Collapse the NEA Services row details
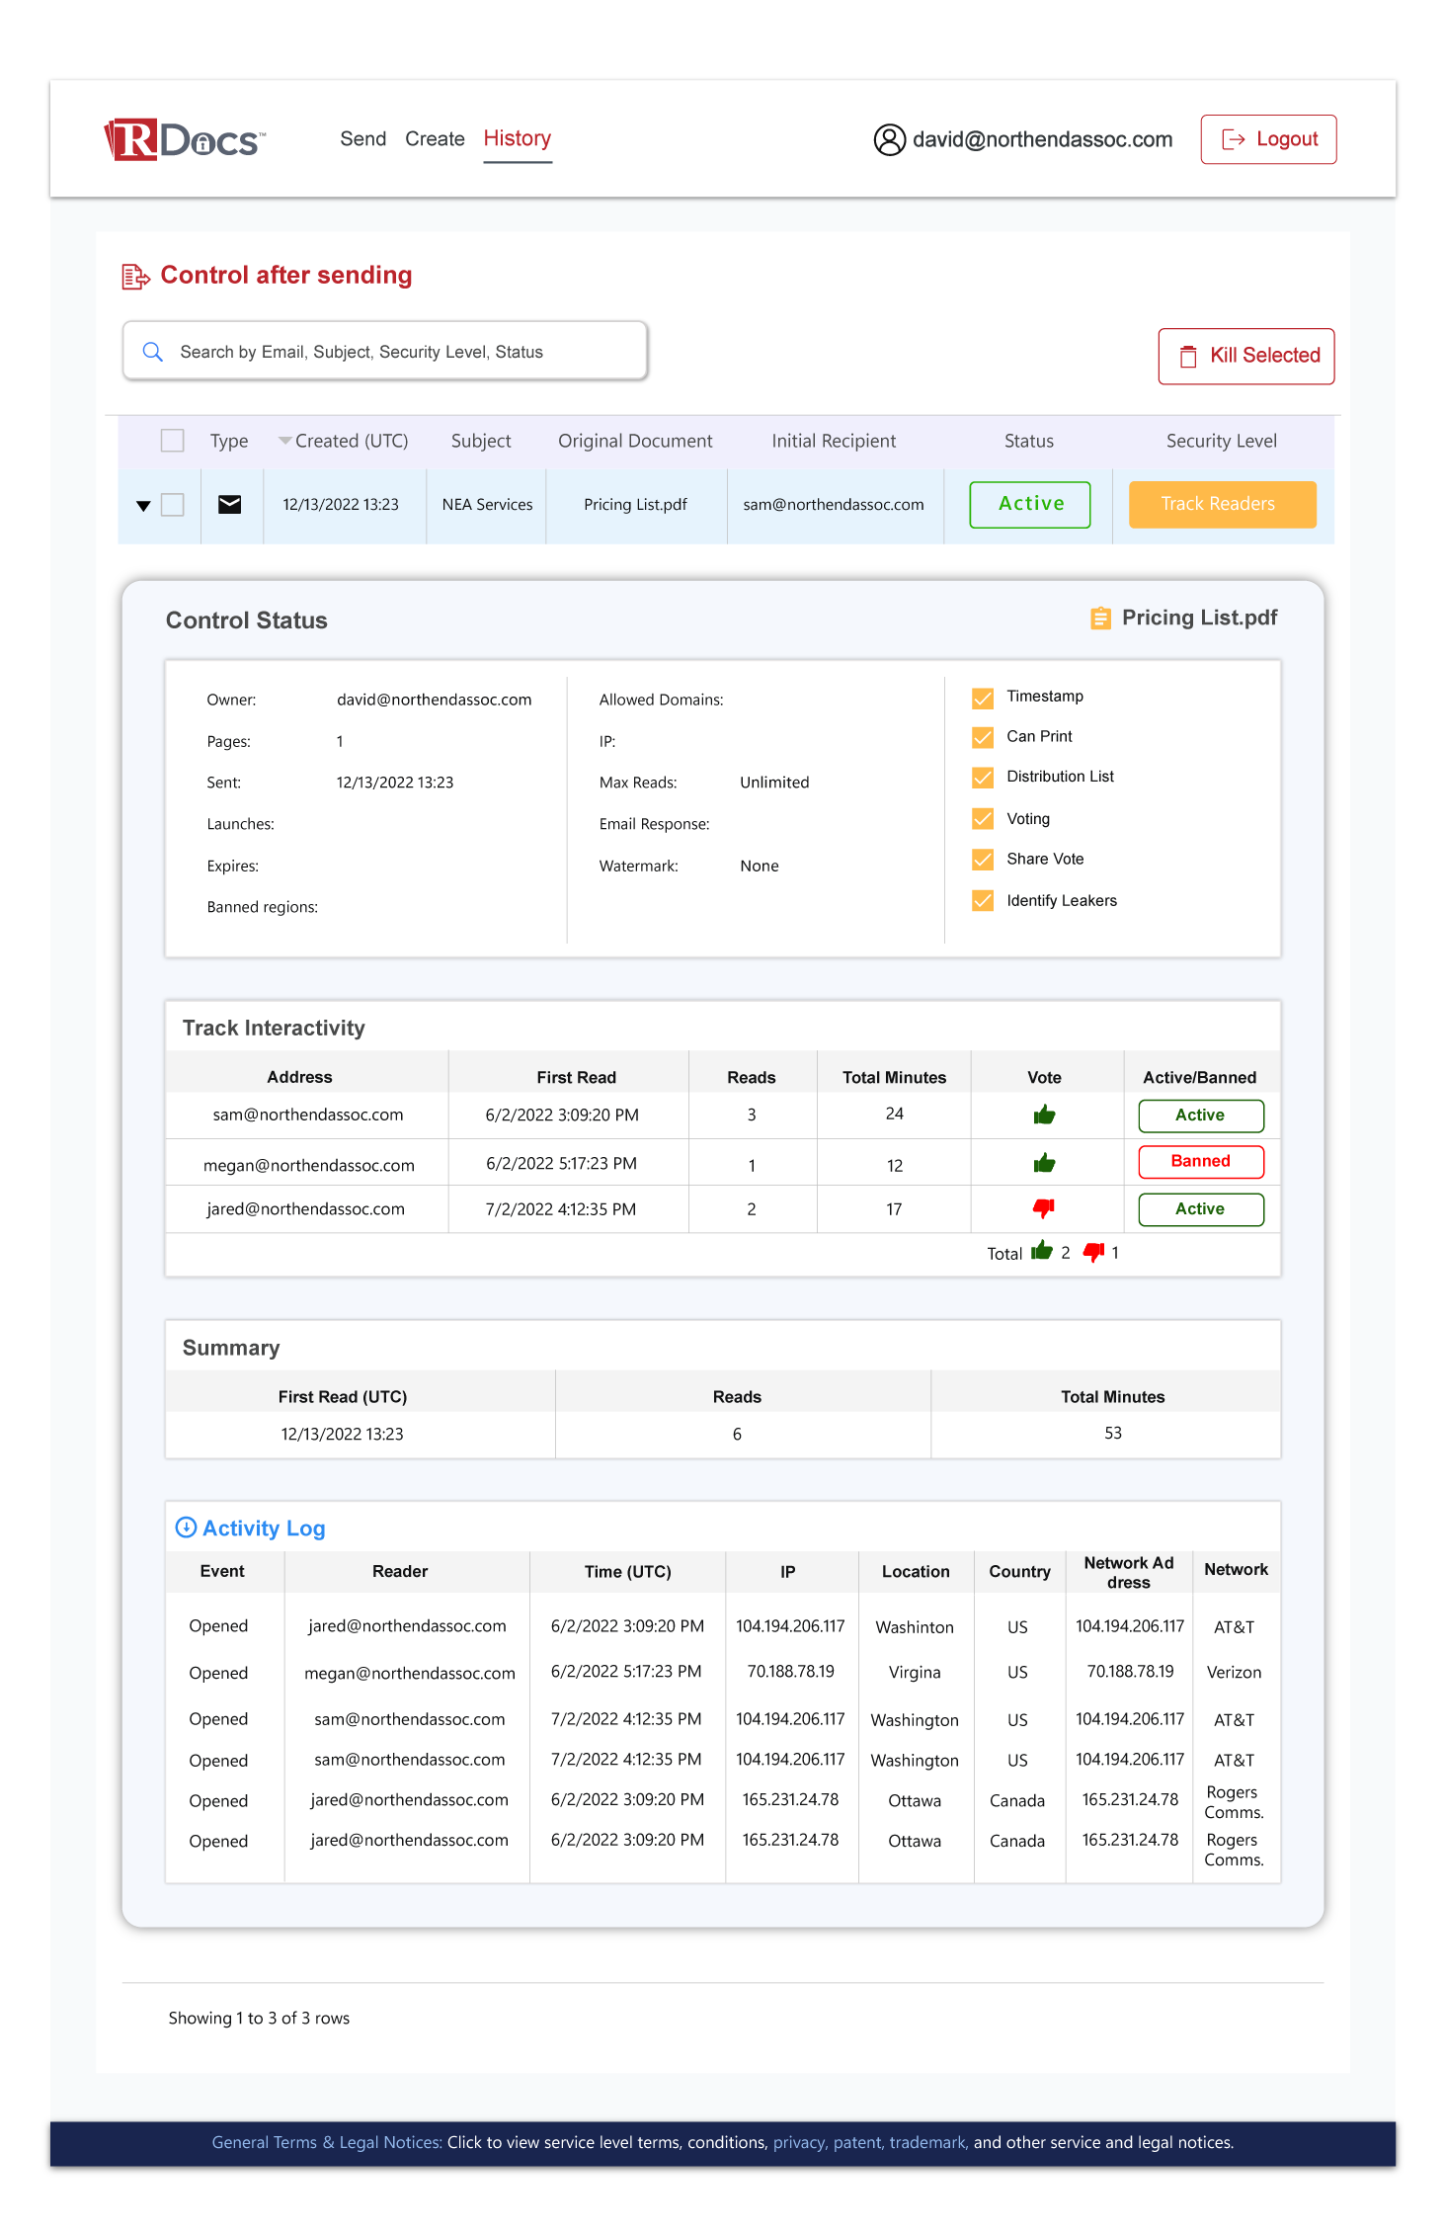The image size is (1444, 2232). [x=143, y=506]
